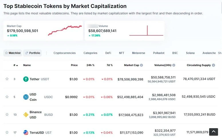The image size is (222, 139).
Task: Open the Cryptocurrencies tab
Action: pos(64,53)
